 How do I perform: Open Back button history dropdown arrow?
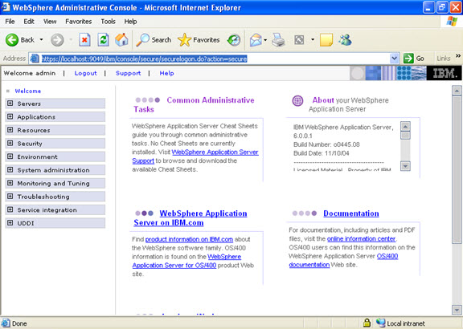click(41, 40)
